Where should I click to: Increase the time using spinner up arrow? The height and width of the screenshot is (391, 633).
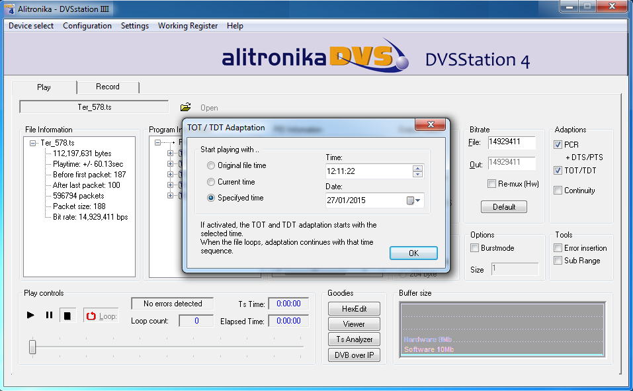(417, 168)
